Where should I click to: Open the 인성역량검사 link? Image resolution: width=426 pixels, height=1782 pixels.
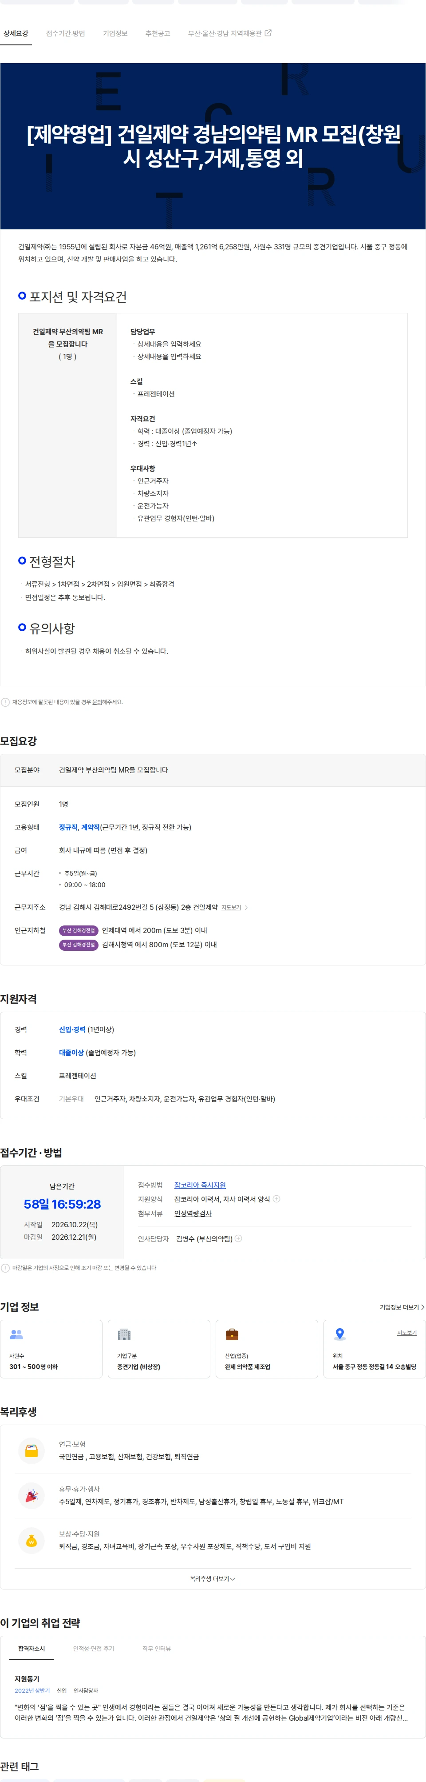tap(193, 1213)
